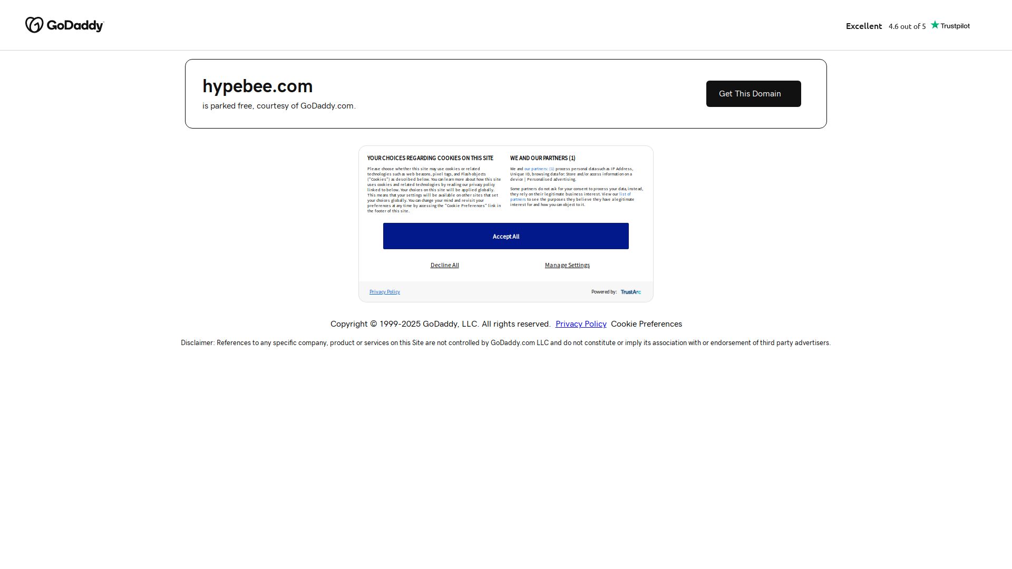Open Manage Settings for cookies
This screenshot has height=569, width=1012.
tap(567, 265)
